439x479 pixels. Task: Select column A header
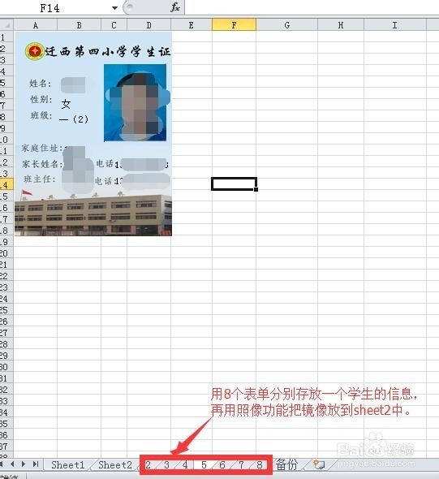(36, 25)
